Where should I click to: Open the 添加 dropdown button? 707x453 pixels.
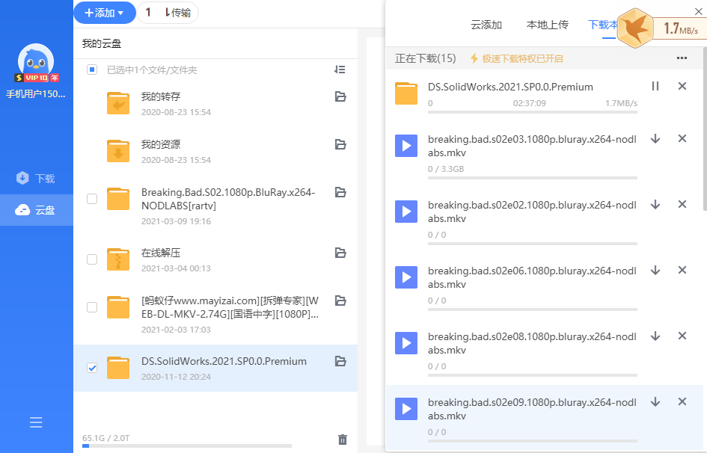pos(105,13)
